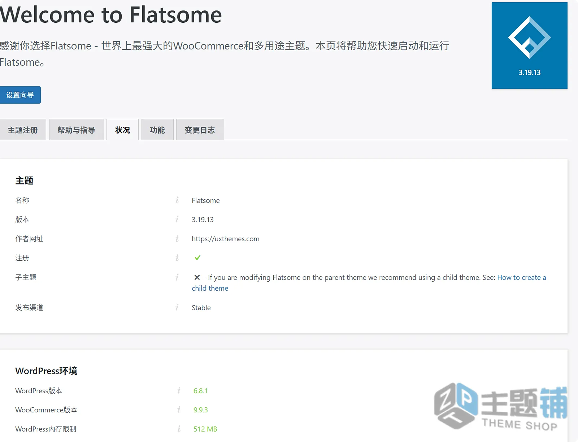
Task: Click the 主题 section heading
Action: pyautogui.click(x=24, y=181)
